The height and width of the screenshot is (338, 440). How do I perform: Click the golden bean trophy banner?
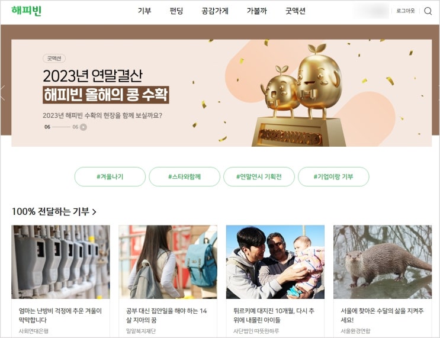click(x=221, y=93)
